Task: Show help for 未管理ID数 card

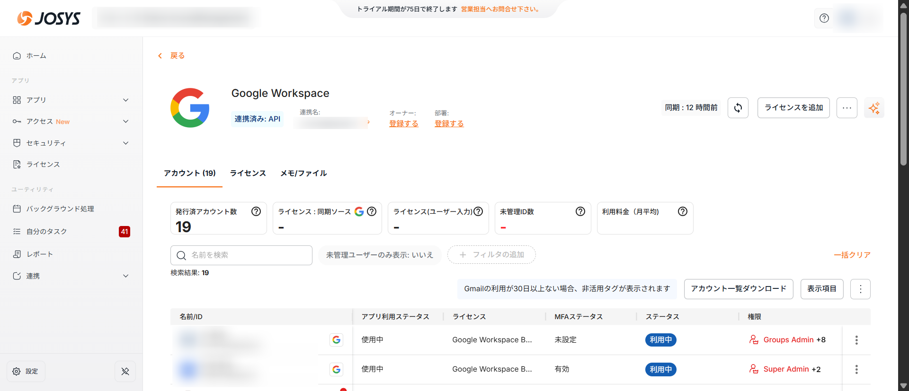Action: pyautogui.click(x=580, y=211)
